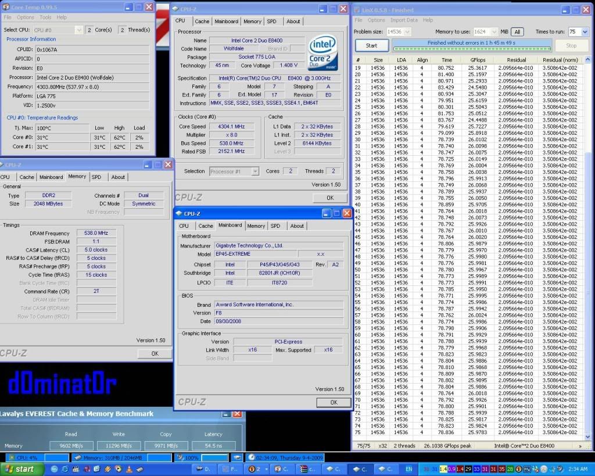Click the Read value 9602 MB/s

point(71,446)
